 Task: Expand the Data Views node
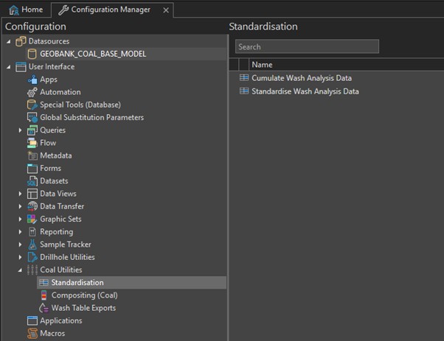21,194
